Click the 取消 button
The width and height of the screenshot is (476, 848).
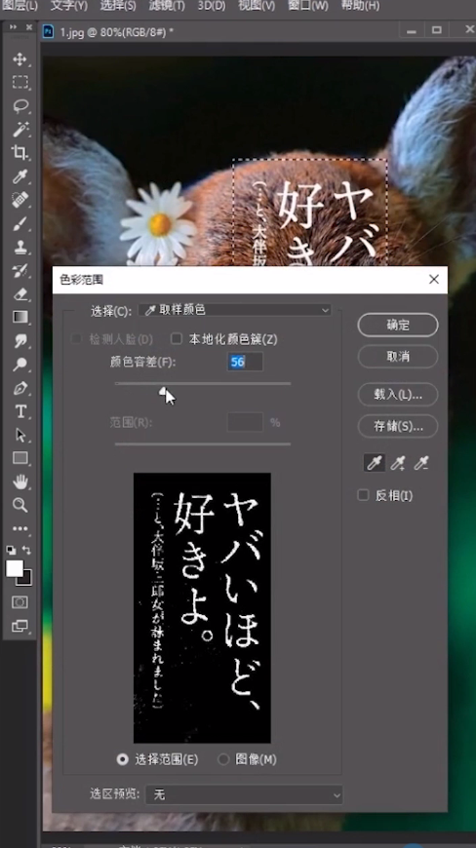click(x=398, y=357)
